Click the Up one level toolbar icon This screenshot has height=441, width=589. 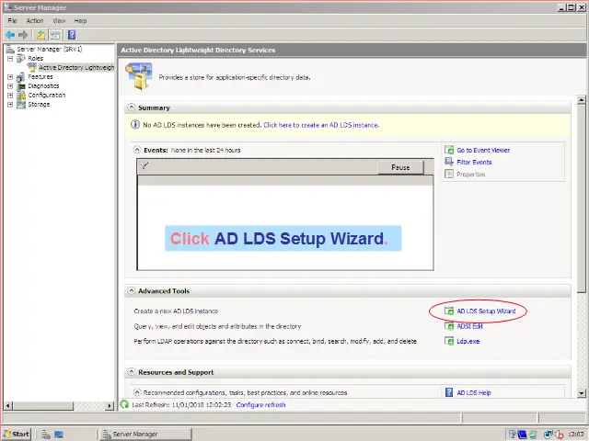(40, 35)
